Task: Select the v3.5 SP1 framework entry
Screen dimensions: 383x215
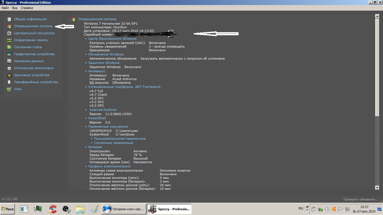Action: point(96,99)
